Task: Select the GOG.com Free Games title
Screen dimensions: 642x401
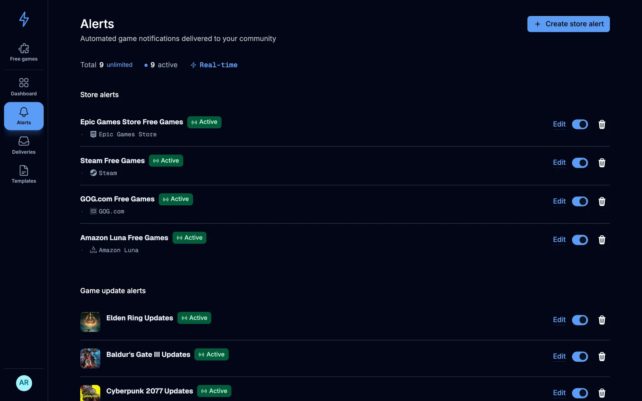Action: click(x=117, y=199)
